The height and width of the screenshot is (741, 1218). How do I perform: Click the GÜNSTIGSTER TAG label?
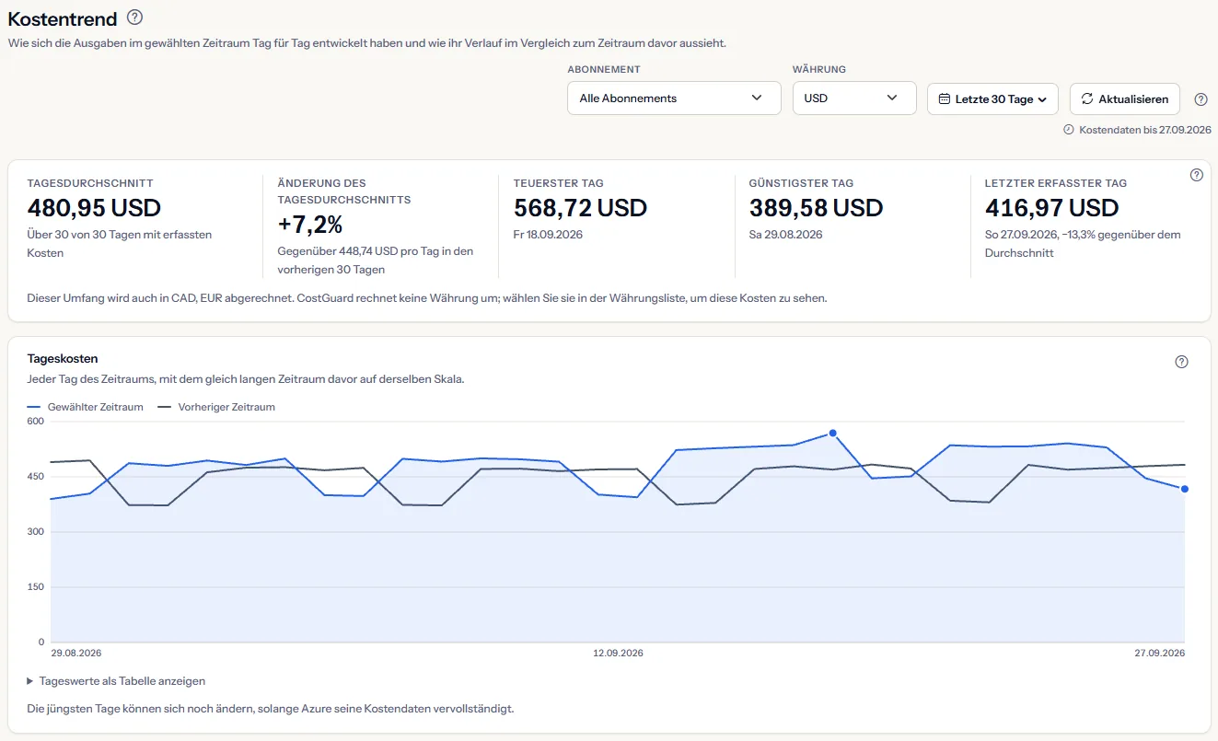(x=801, y=183)
